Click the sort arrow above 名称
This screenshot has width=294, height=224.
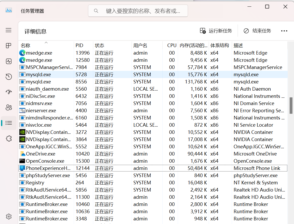[46, 43]
